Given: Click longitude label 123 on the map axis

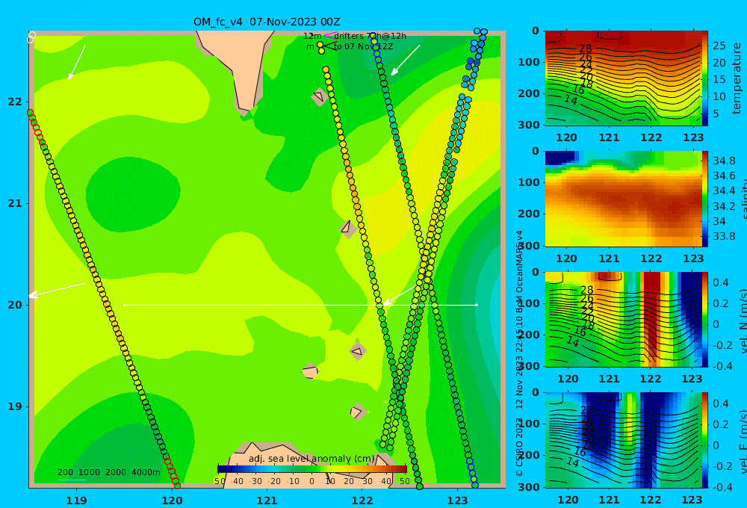Looking at the screenshot, I should pyautogui.click(x=457, y=501).
